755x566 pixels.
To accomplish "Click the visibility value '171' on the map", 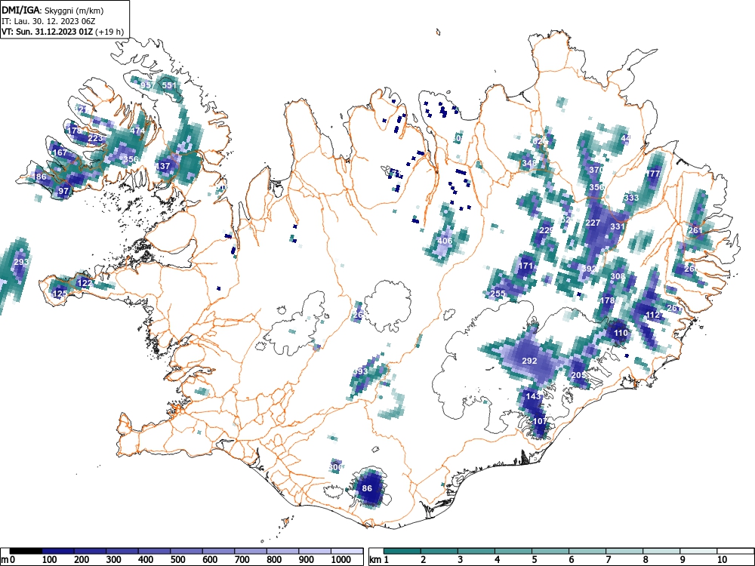I will 525,266.
